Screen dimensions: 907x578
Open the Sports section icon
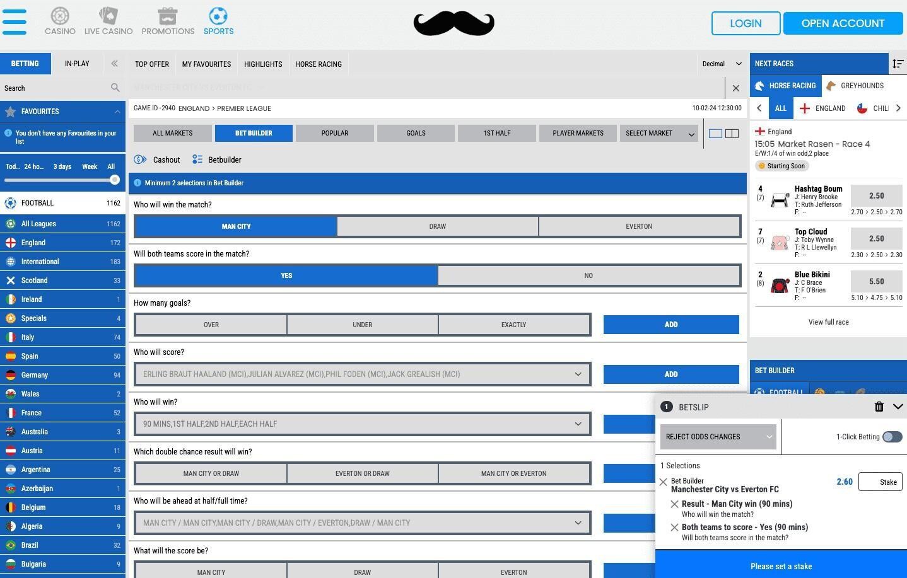pos(218,16)
